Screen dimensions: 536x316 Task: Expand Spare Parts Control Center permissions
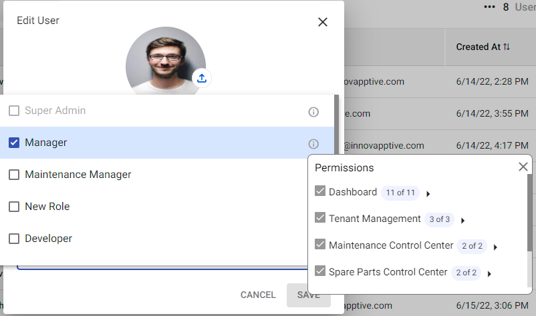(x=489, y=273)
